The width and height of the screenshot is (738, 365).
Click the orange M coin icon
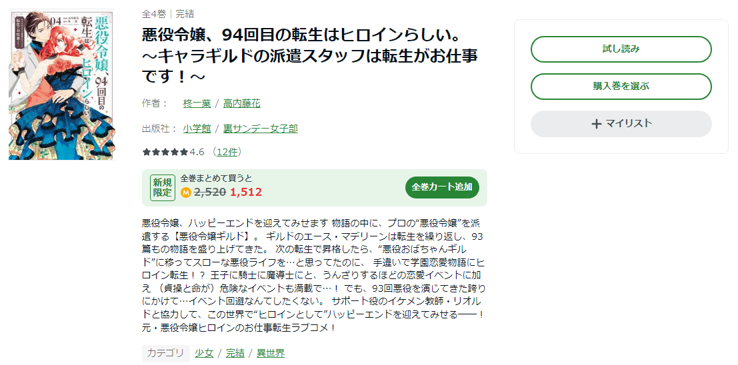(x=186, y=192)
